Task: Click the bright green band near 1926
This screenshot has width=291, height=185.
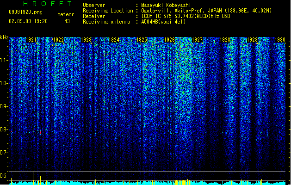Action: [x=184, y=86]
